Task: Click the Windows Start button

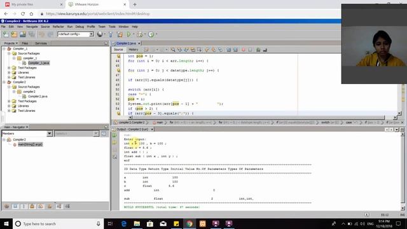Action: pos(6,223)
